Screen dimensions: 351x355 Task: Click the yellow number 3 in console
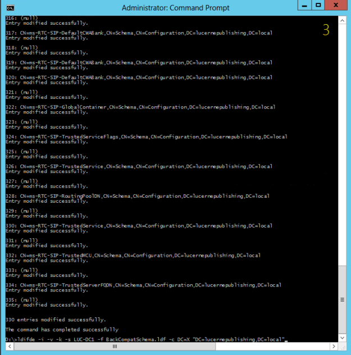326,30
